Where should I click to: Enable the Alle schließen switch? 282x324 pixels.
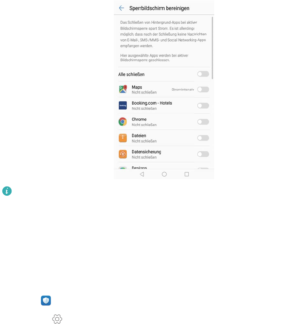[x=203, y=74]
